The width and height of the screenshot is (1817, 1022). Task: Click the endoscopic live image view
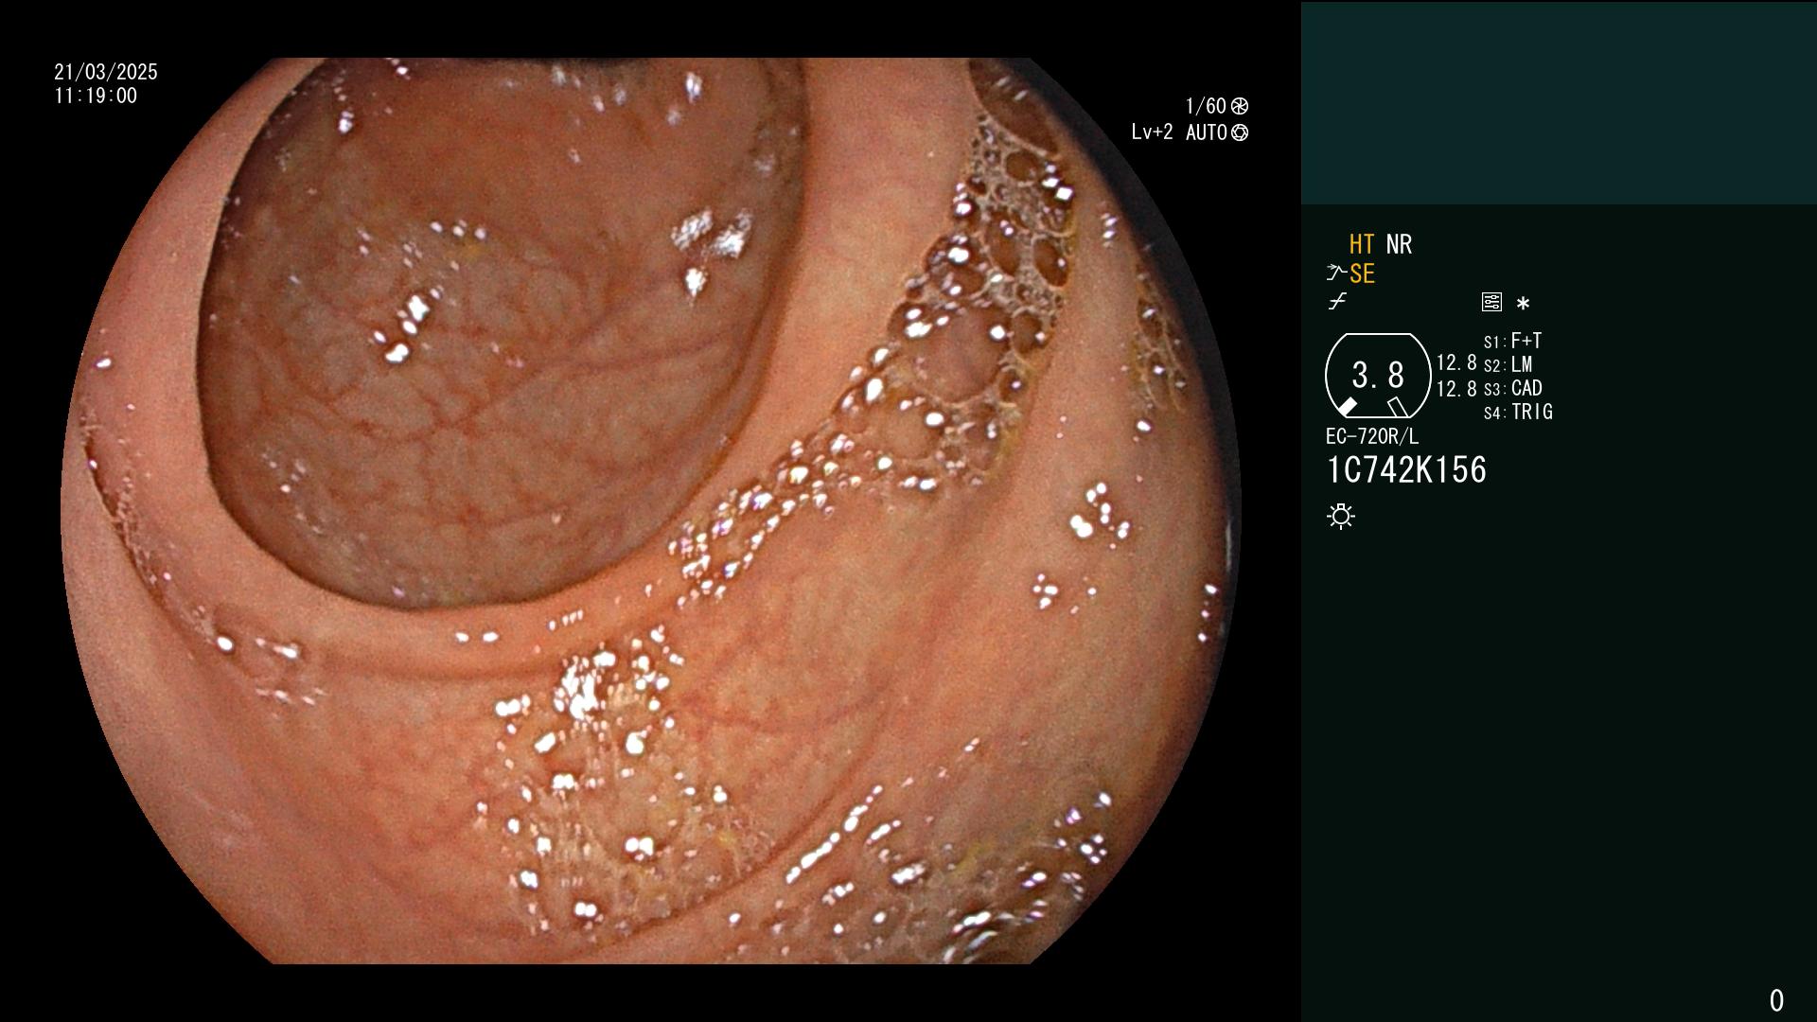pyautogui.click(x=651, y=511)
